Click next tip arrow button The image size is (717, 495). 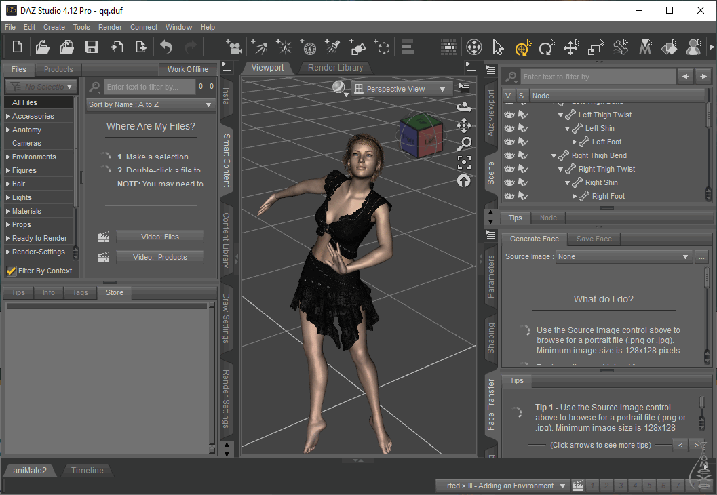click(696, 445)
